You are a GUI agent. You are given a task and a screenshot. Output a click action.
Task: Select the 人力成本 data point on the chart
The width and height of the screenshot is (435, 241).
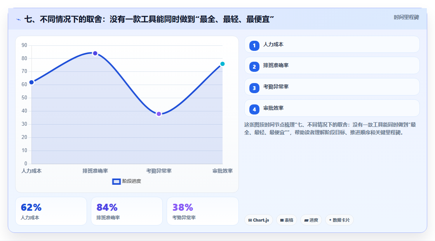pyautogui.click(x=31, y=82)
